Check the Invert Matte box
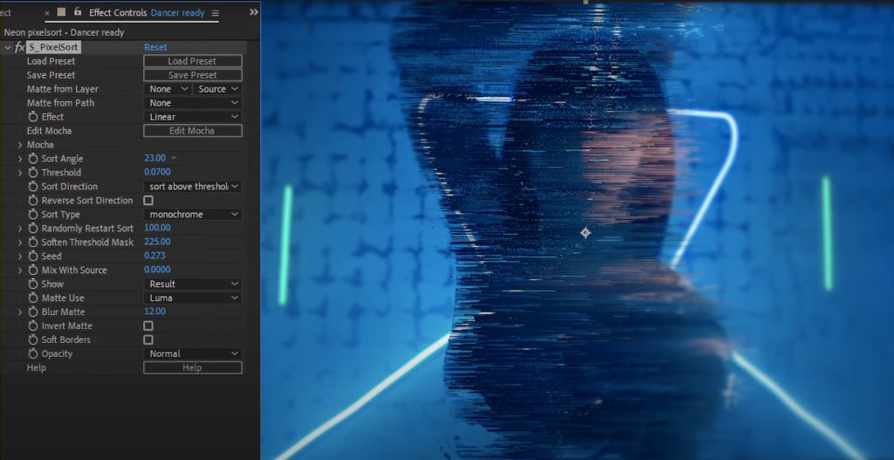 point(148,326)
